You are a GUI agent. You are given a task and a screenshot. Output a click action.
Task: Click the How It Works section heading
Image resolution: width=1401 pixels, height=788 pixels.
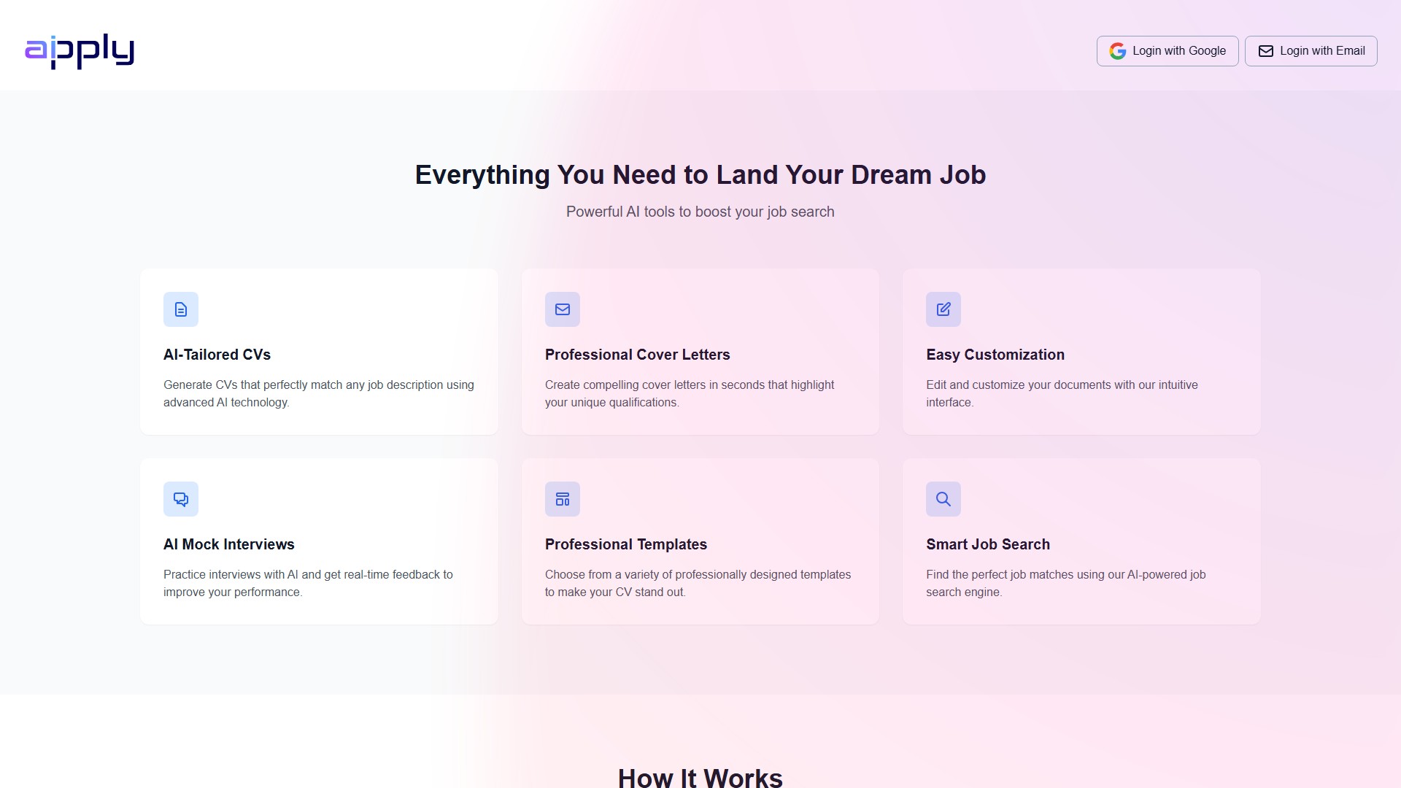[x=700, y=777]
